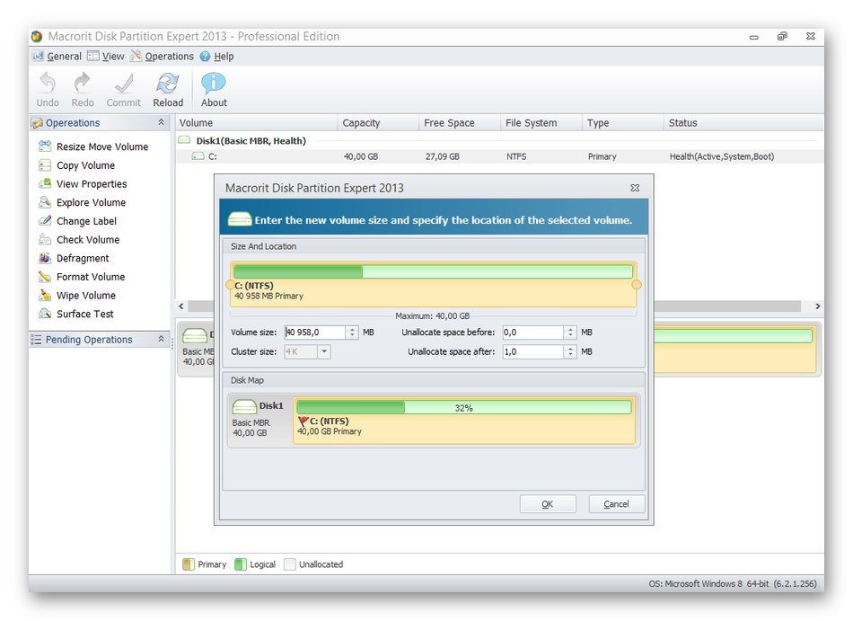Click the Unallocated legend color swatch

click(289, 564)
